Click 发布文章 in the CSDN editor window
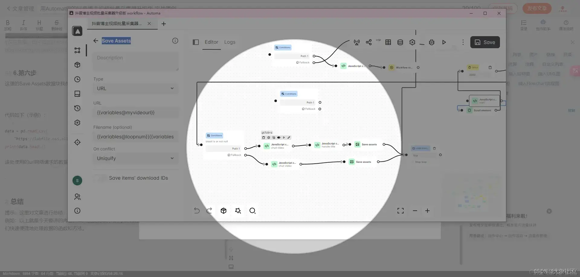The image size is (580, 277). [537, 8]
